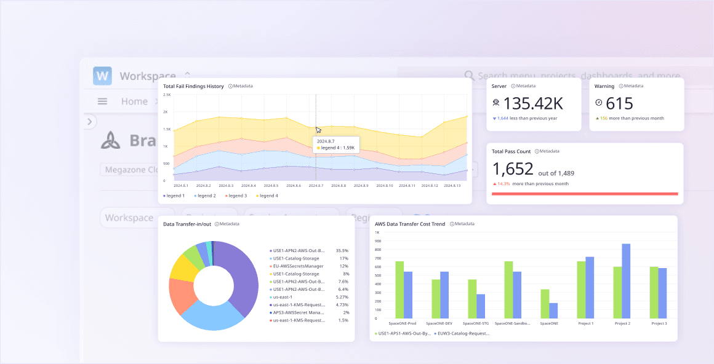This screenshot has width=714, height=364.
Task: Click the Workspace W logo icon
Action: (x=102, y=76)
